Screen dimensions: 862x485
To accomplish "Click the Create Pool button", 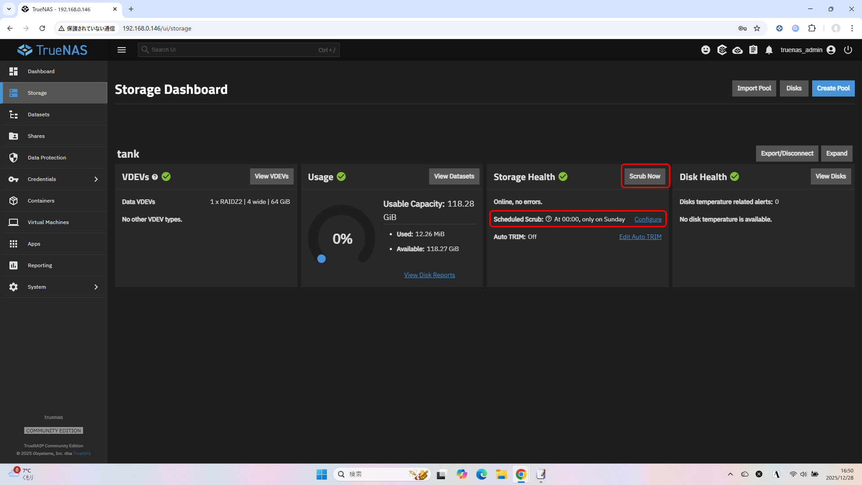I will tap(833, 88).
